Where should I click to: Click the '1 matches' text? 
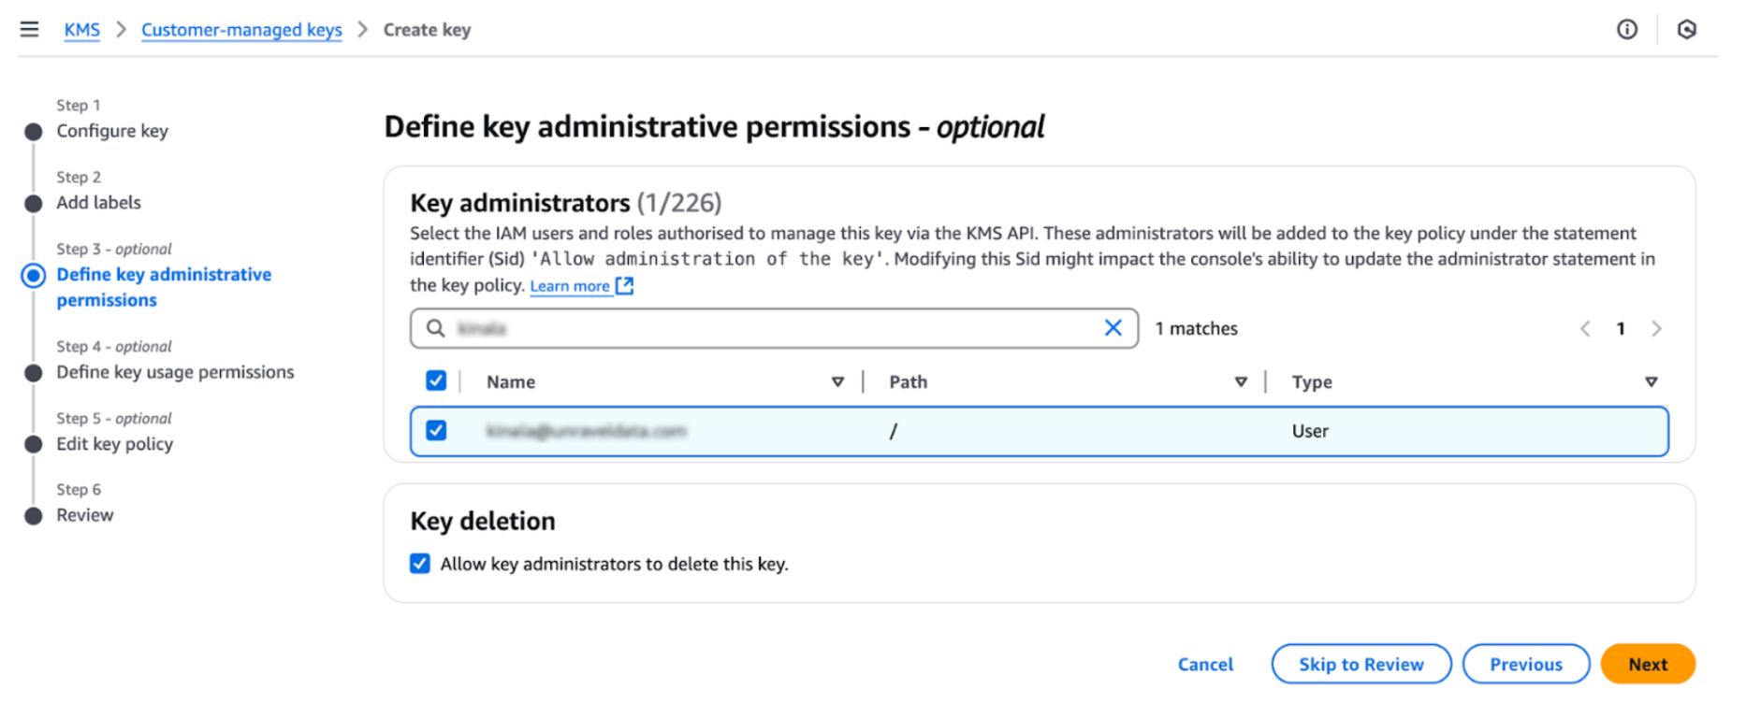tap(1196, 328)
